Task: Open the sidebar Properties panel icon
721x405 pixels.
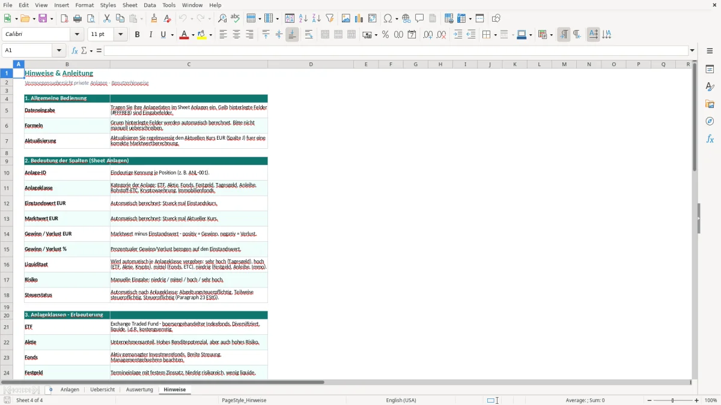Action: tap(710, 70)
